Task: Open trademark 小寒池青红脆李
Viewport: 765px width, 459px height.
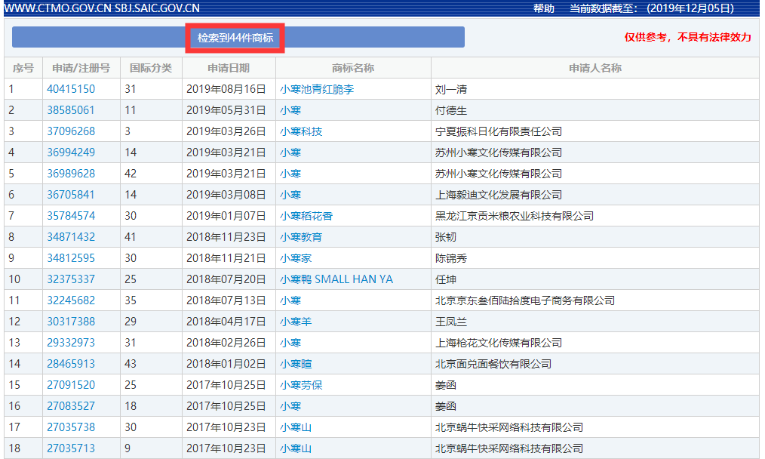Action: (316, 89)
